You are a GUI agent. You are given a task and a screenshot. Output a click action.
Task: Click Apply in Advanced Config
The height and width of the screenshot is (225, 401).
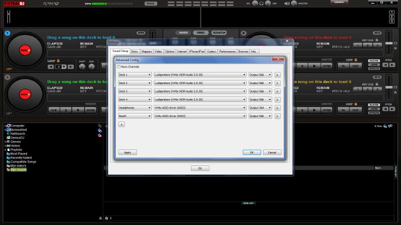click(x=127, y=152)
